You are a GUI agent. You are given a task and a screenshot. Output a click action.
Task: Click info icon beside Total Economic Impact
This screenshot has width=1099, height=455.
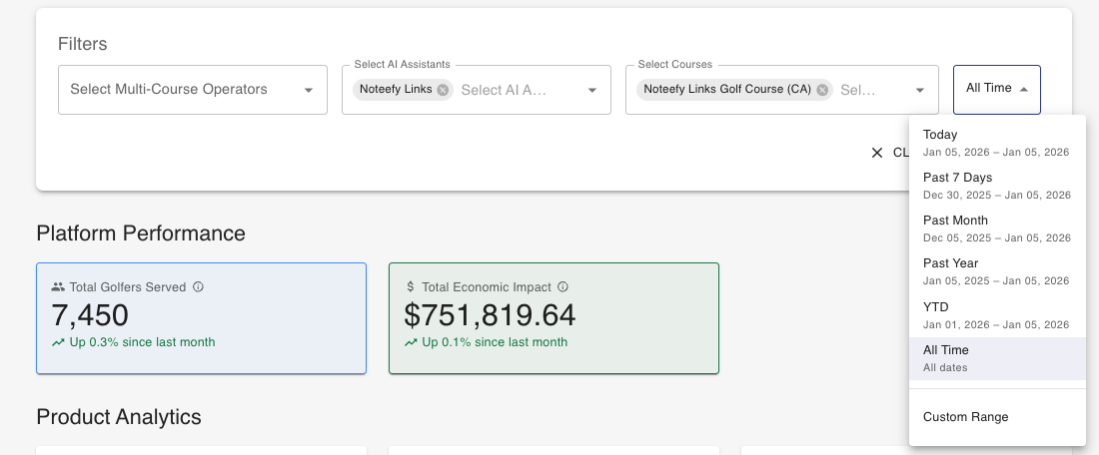[x=562, y=287]
